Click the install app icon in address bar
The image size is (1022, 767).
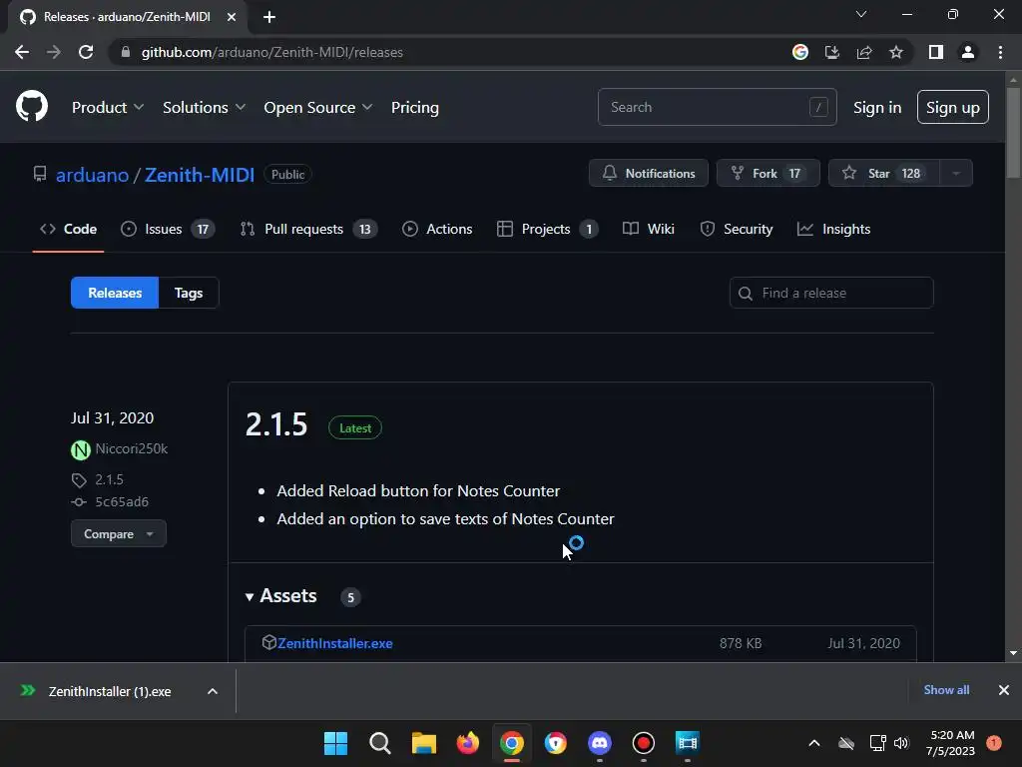(x=831, y=52)
